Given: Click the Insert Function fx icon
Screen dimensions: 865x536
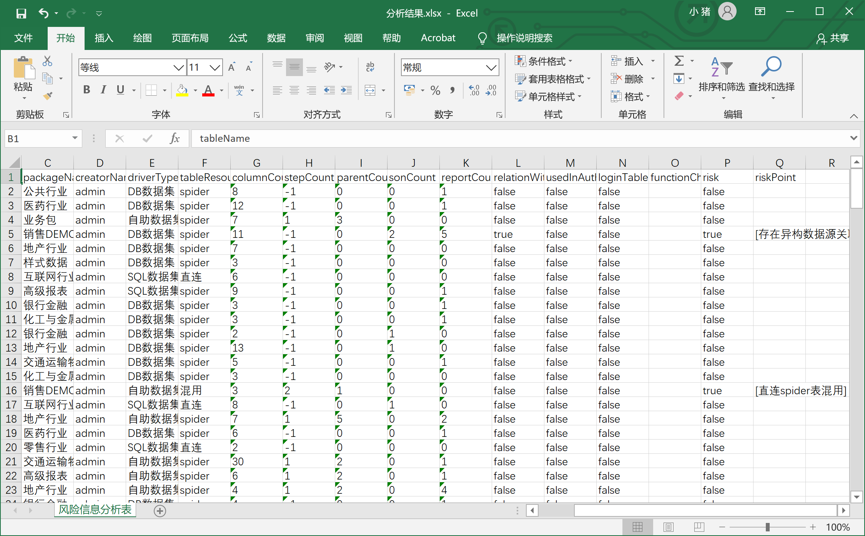Looking at the screenshot, I should [x=175, y=138].
